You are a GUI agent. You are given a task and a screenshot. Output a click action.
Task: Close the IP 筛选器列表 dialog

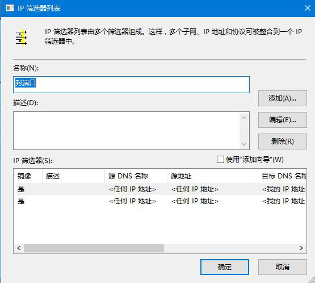pyautogui.click(x=308, y=9)
